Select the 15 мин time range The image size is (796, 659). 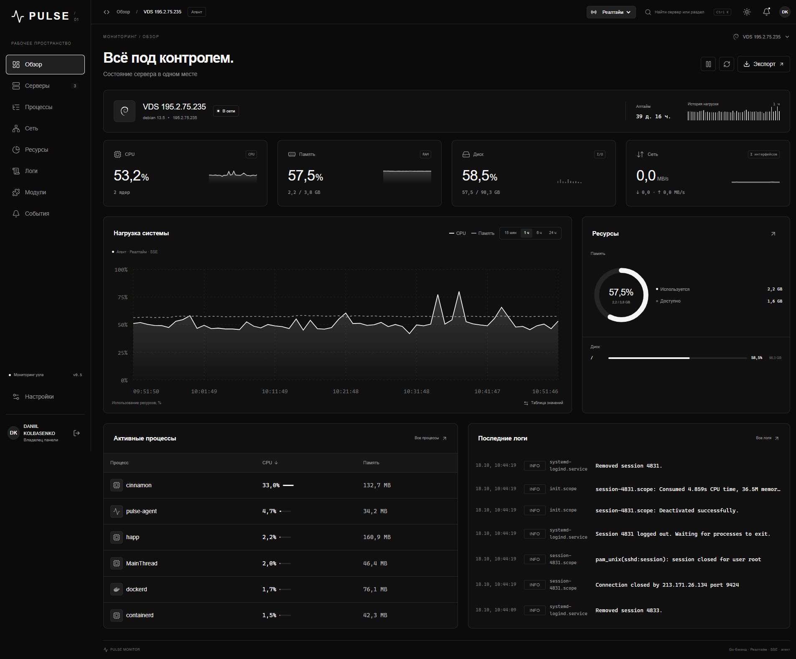coord(510,233)
